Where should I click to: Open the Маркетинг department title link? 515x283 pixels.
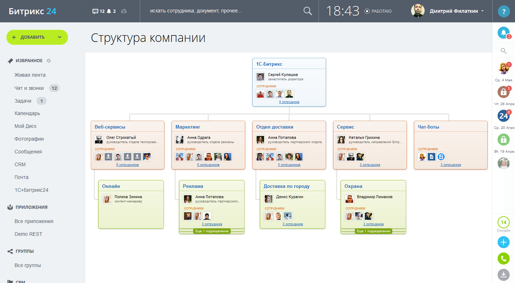188,127
